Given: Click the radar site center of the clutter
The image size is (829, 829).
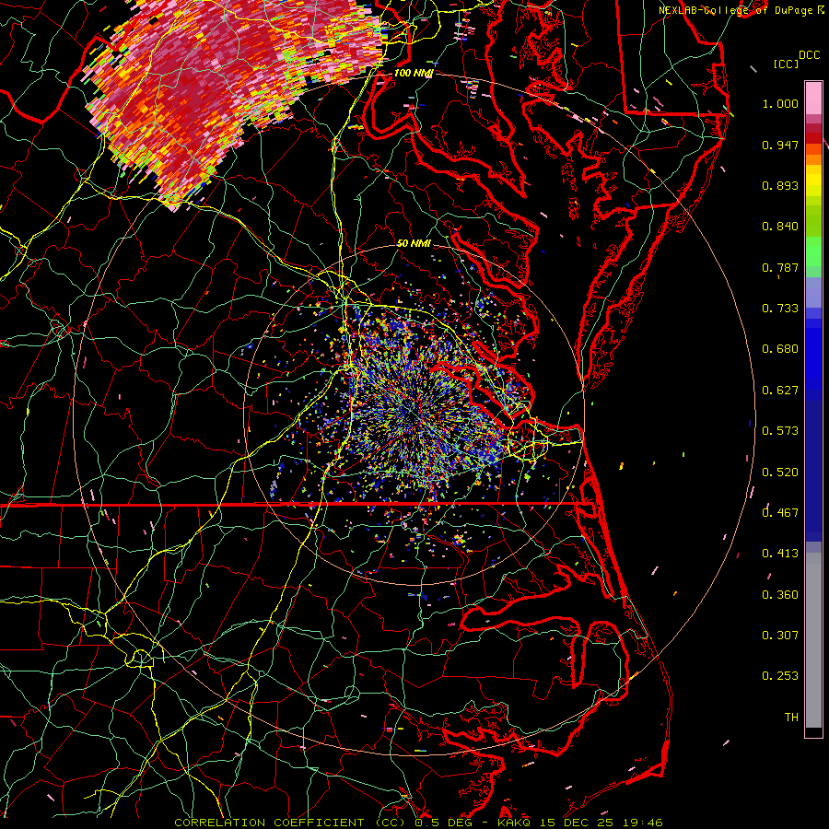Looking at the screenshot, I should pyautogui.click(x=414, y=416).
